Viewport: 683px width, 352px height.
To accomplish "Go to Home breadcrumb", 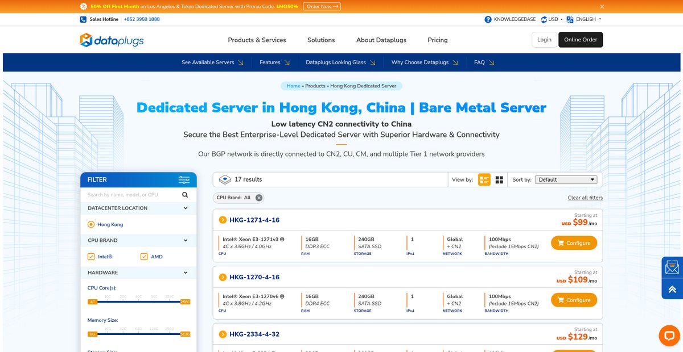I will [293, 86].
